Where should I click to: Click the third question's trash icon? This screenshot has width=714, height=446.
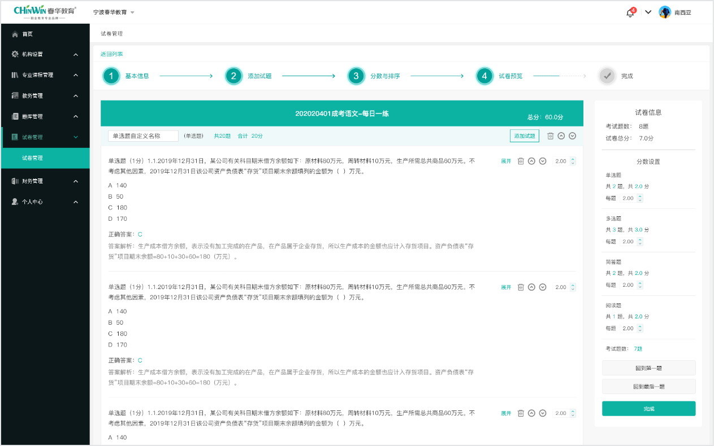click(521, 413)
